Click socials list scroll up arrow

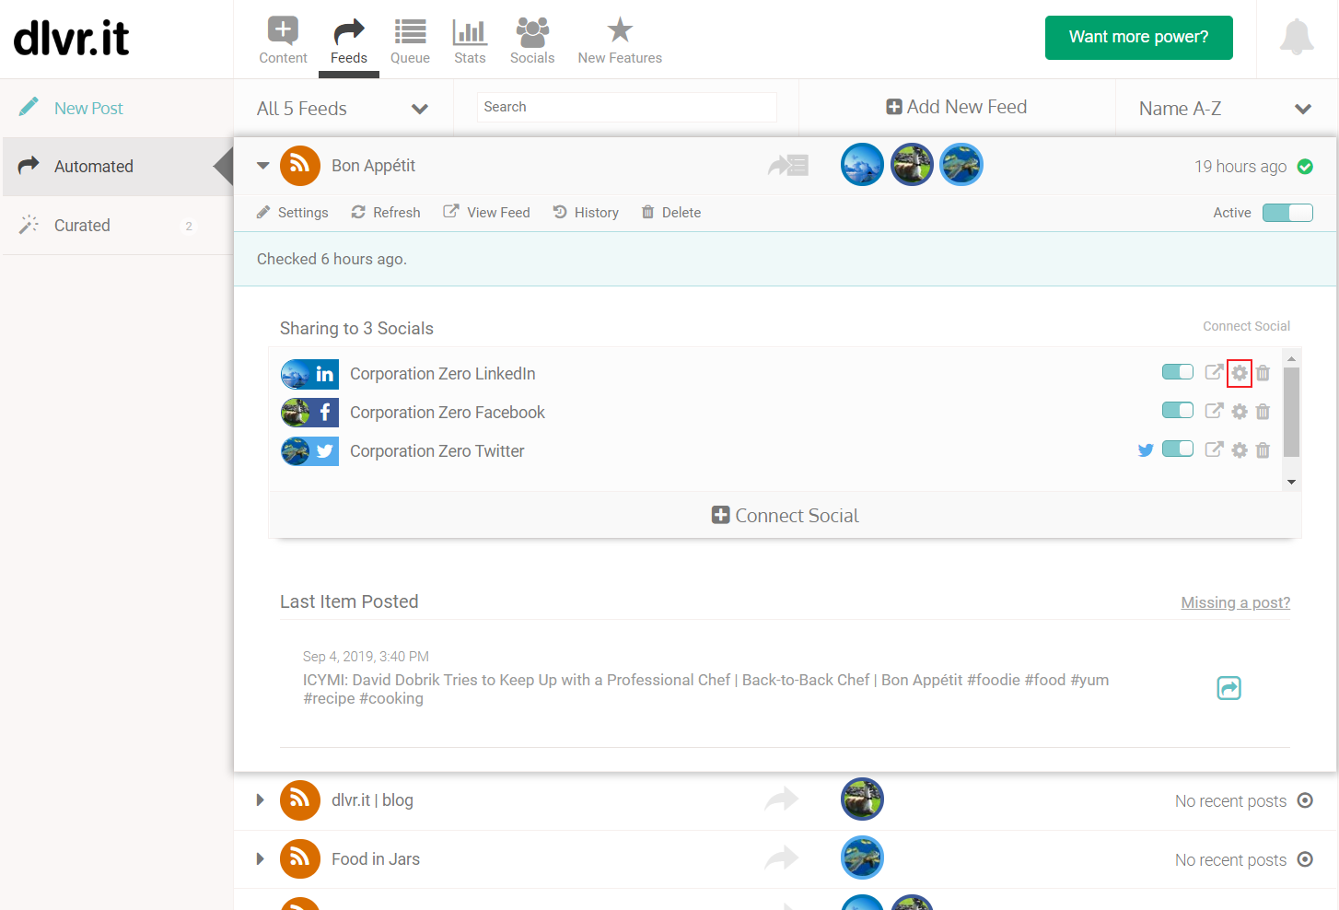click(x=1291, y=358)
